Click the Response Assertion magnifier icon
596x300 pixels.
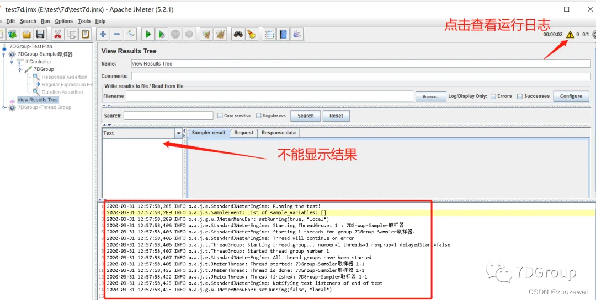point(36,77)
